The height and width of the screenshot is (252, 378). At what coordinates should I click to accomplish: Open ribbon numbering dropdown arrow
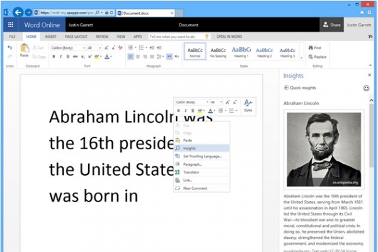point(146,47)
